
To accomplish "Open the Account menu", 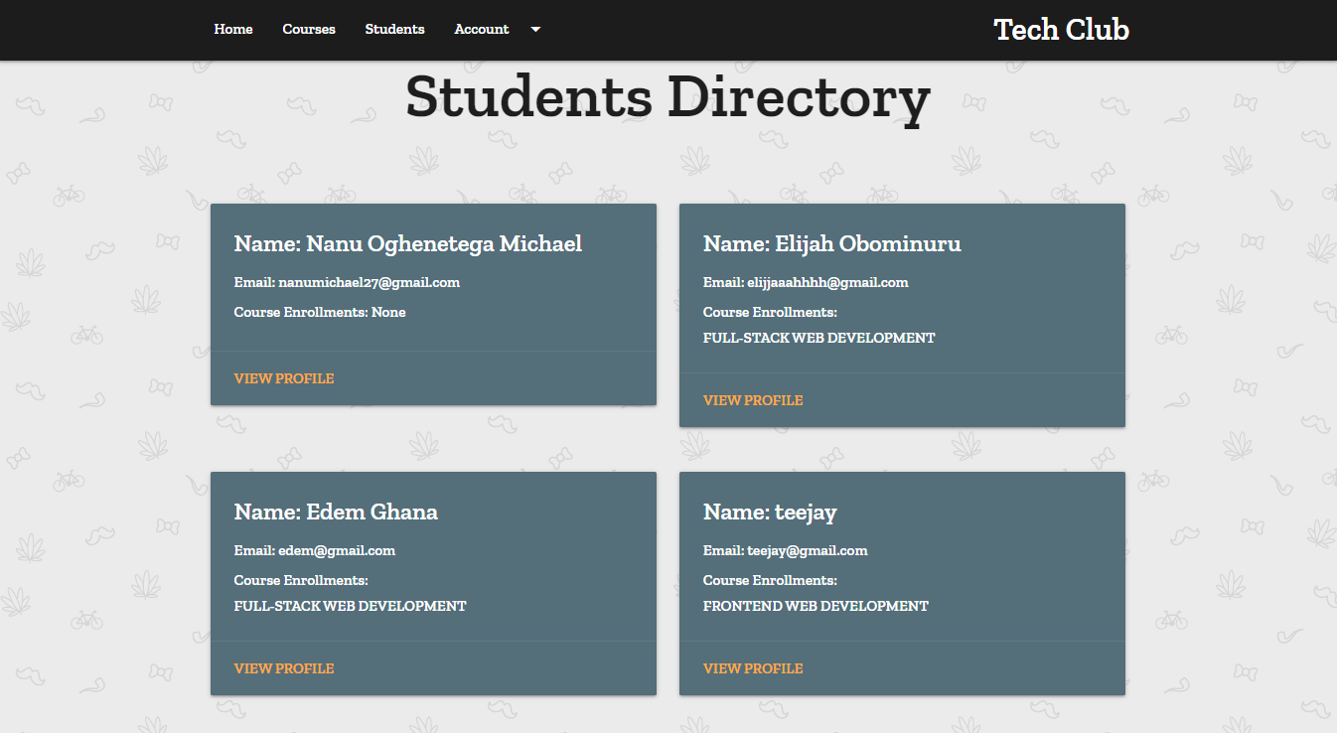I will point(482,29).
